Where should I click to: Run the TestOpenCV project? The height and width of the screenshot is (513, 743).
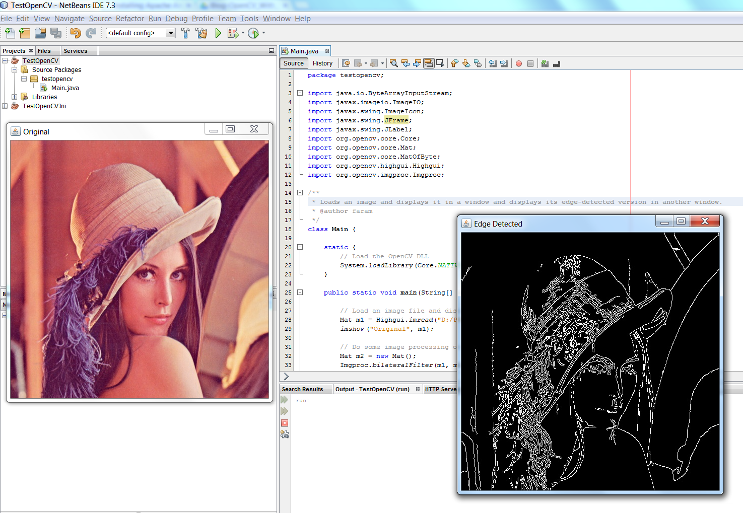coord(218,33)
